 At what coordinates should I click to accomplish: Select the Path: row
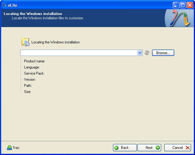pos(28,86)
